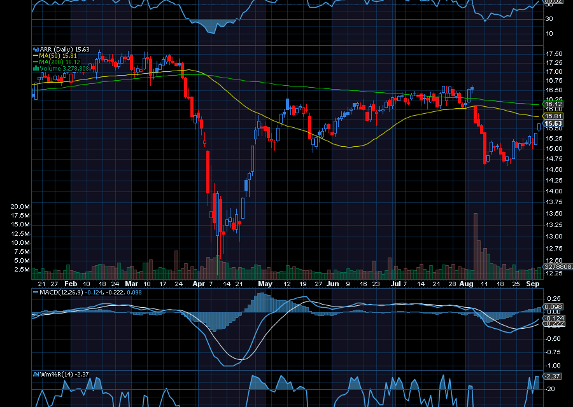The width and height of the screenshot is (573, 407).
Task: Click the 16.50 price axis label
Action: click(x=554, y=90)
